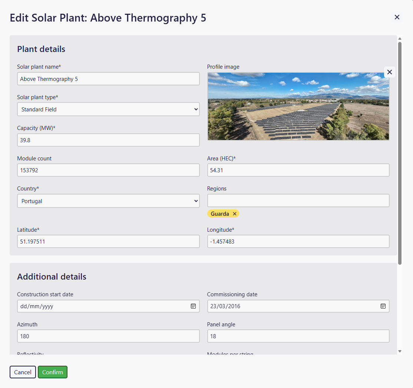Viewport: 413px width, 388px height.
Task: Remove the Guarda region tag
Action: (235, 214)
